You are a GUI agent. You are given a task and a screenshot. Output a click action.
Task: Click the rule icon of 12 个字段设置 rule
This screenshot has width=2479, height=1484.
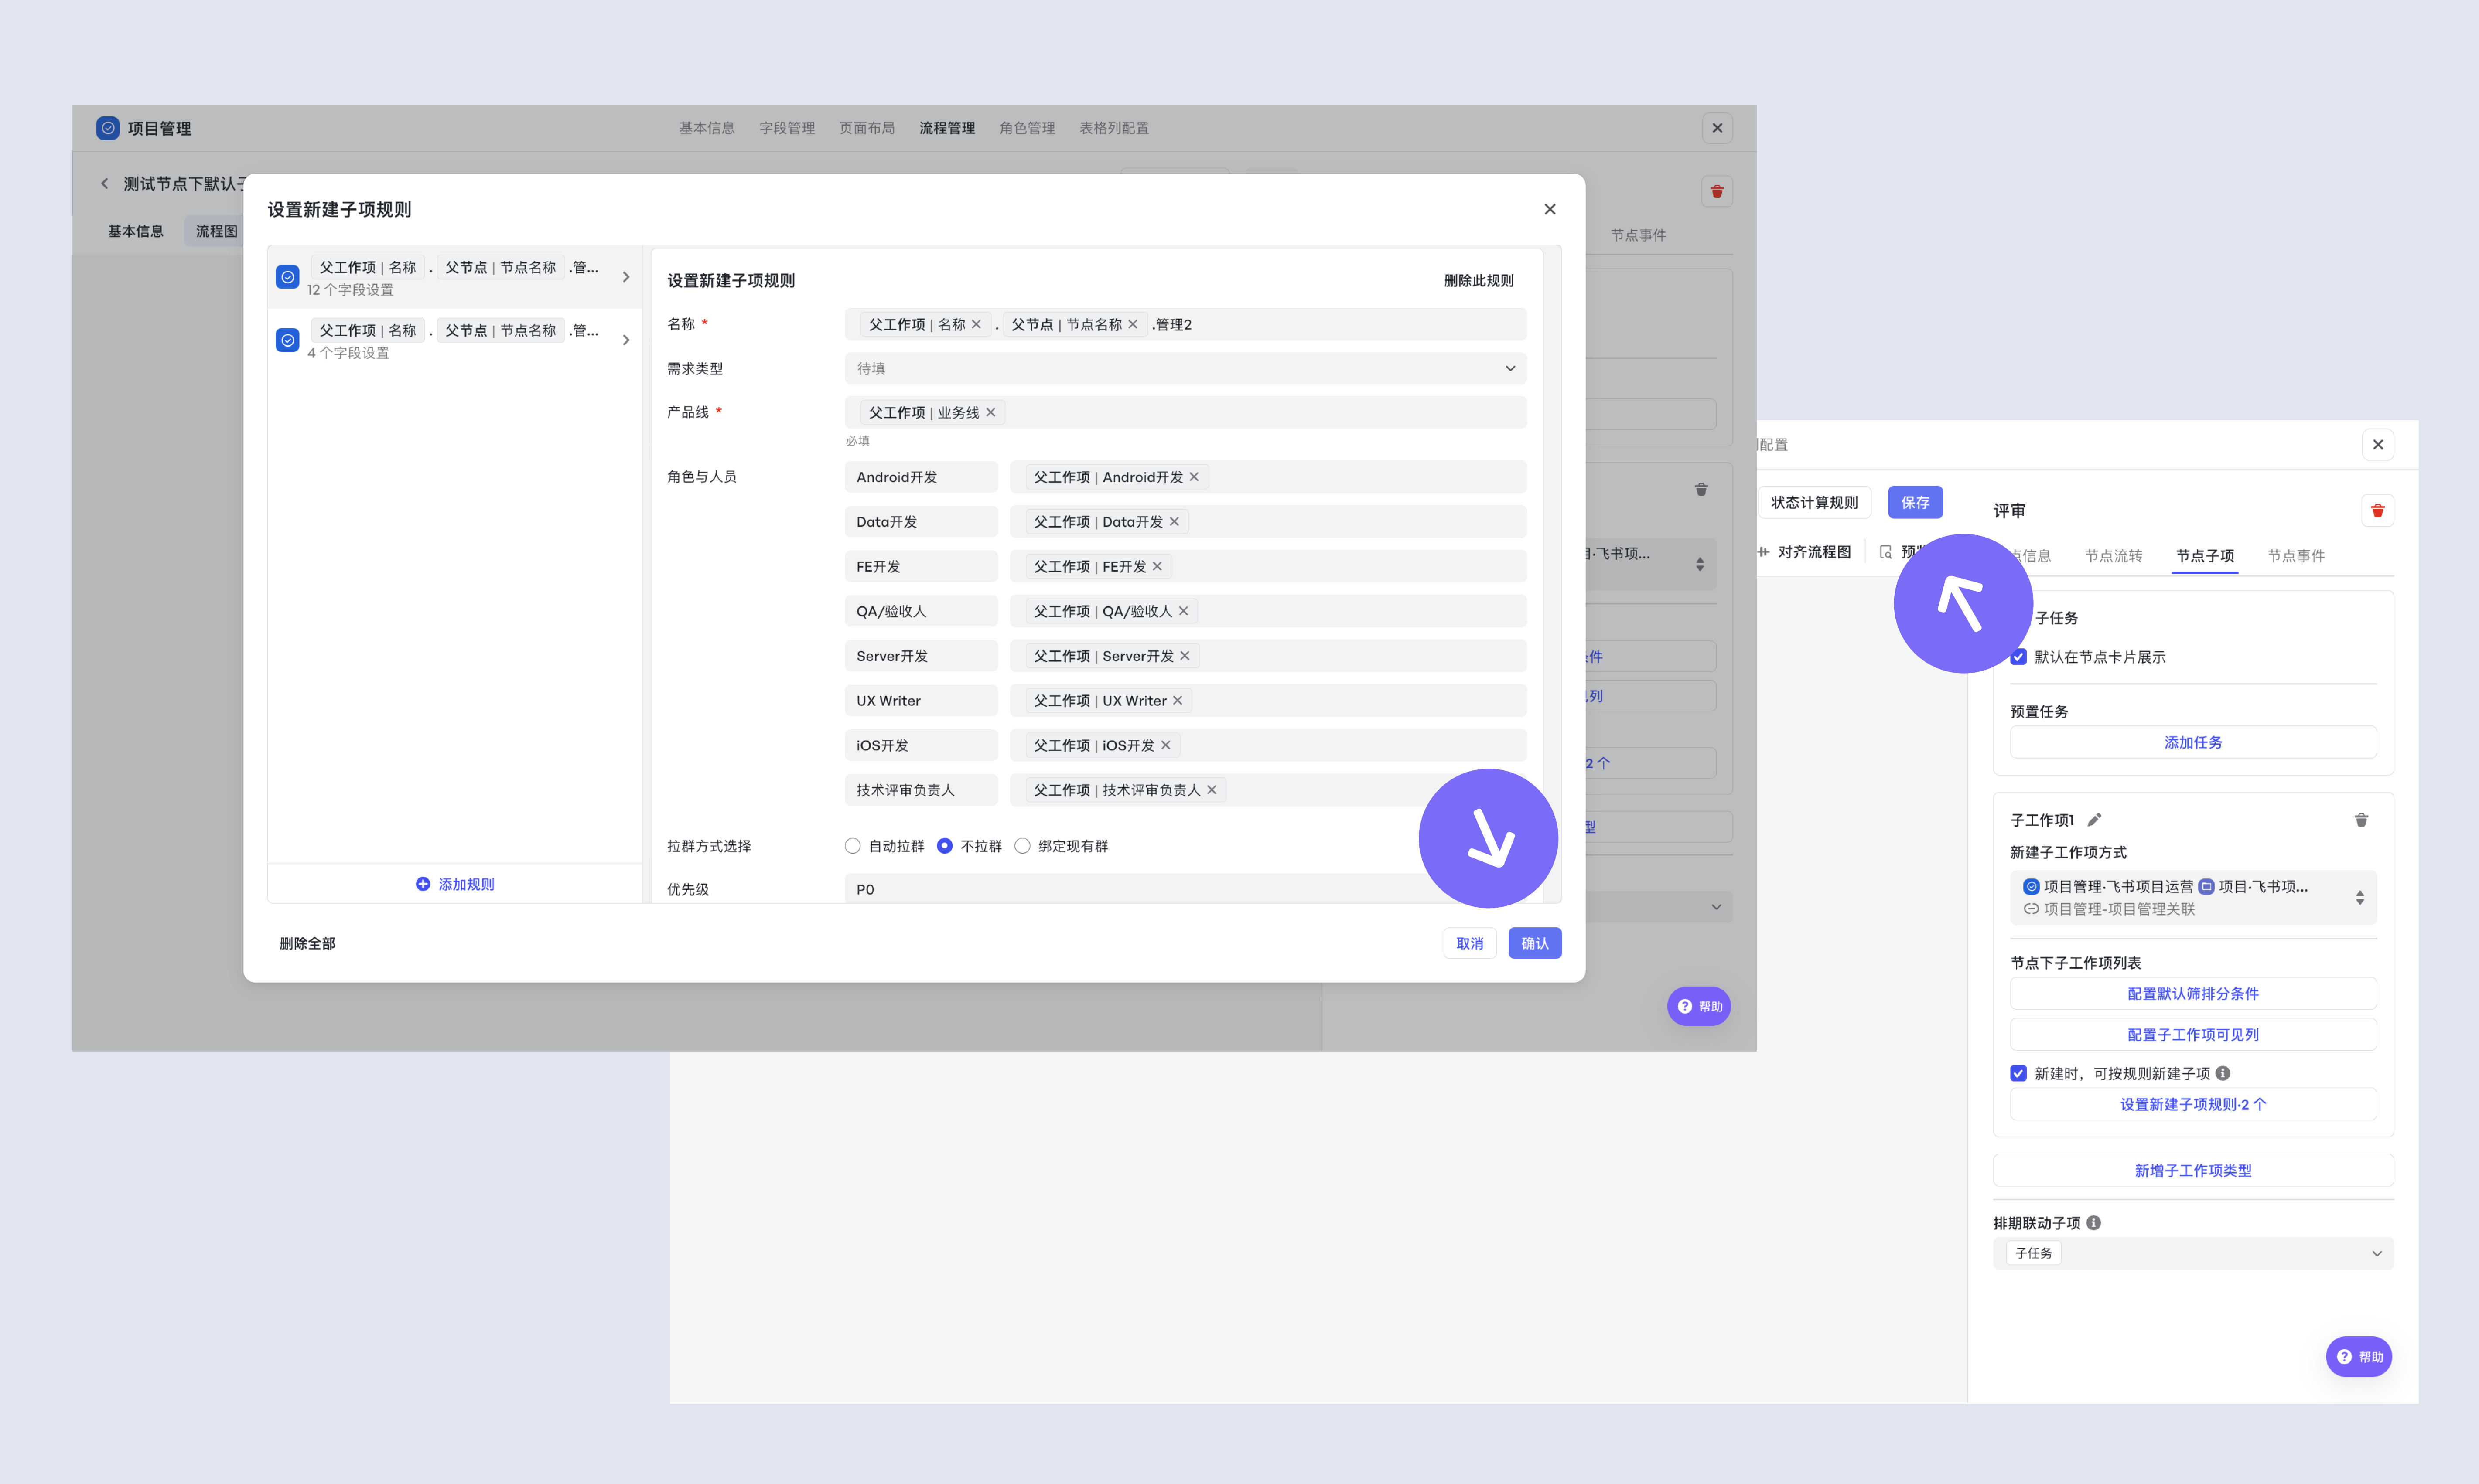(x=287, y=277)
